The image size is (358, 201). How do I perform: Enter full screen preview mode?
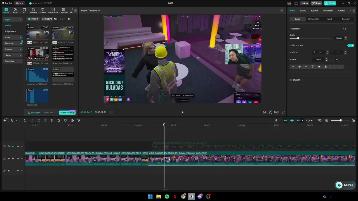pos(283,112)
